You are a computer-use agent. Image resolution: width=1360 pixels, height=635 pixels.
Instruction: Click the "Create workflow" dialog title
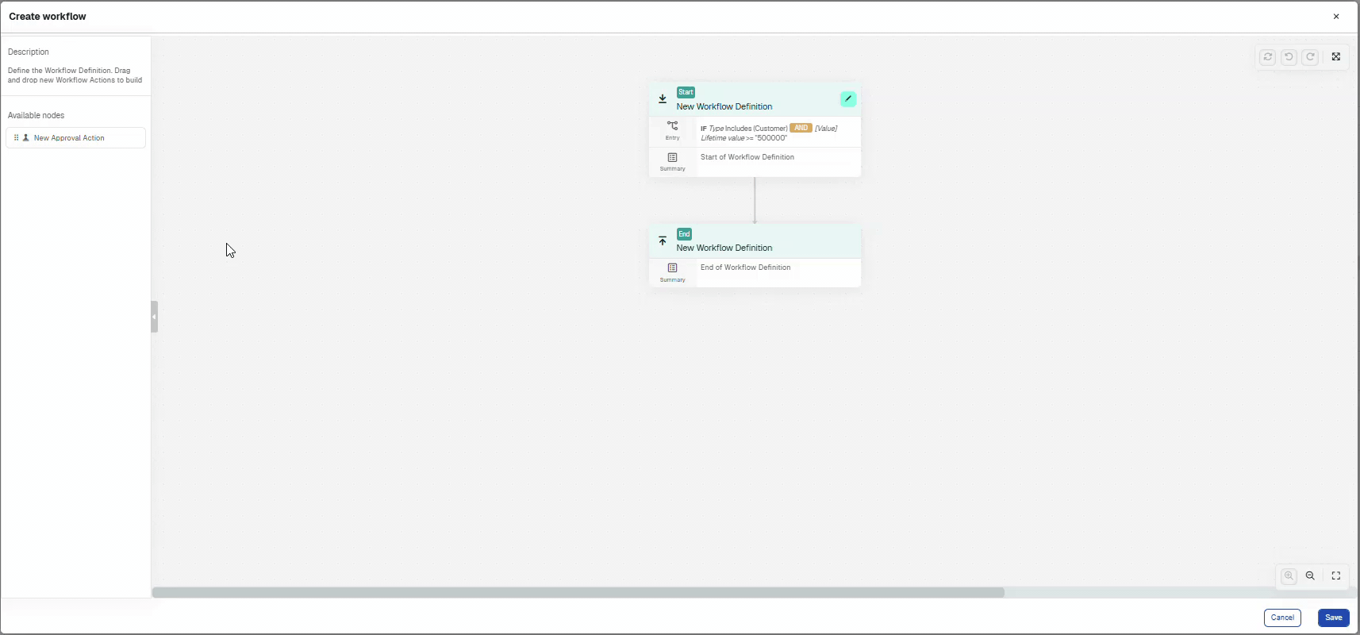[x=48, y=17]
